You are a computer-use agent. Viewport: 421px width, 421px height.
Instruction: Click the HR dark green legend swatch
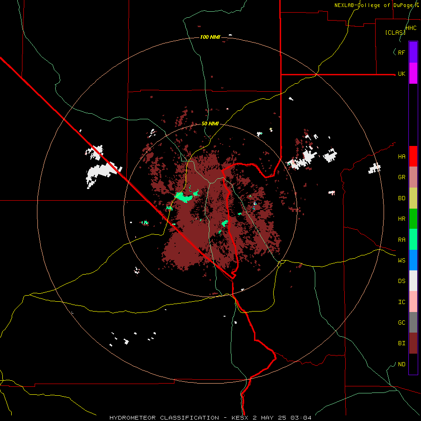(413, 219)
